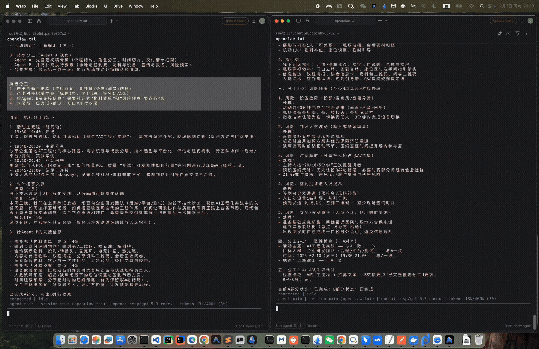Screen dimensions: 539x349
Task: Click the WeChat icon in menu bar
Action: (363, 6)
